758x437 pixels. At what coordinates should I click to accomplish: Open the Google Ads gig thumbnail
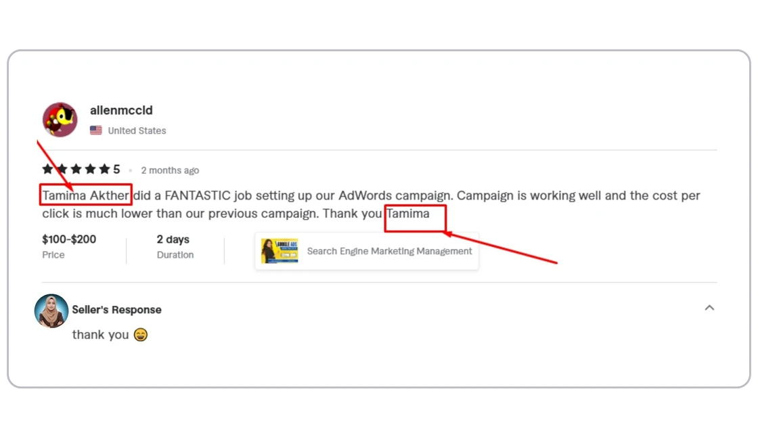[x=280, y=251]
